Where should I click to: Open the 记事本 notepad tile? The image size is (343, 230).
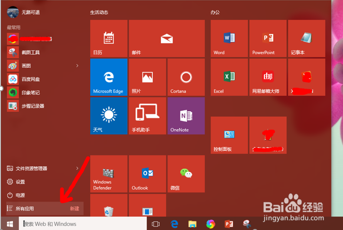coord(306,39)
